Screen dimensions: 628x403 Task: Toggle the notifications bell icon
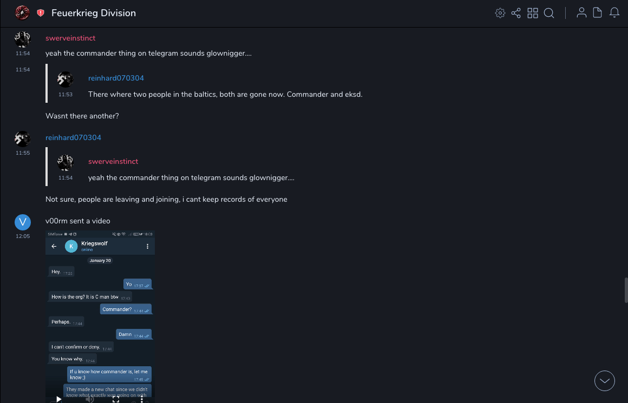pyautogui.click(x=614, y=13)
